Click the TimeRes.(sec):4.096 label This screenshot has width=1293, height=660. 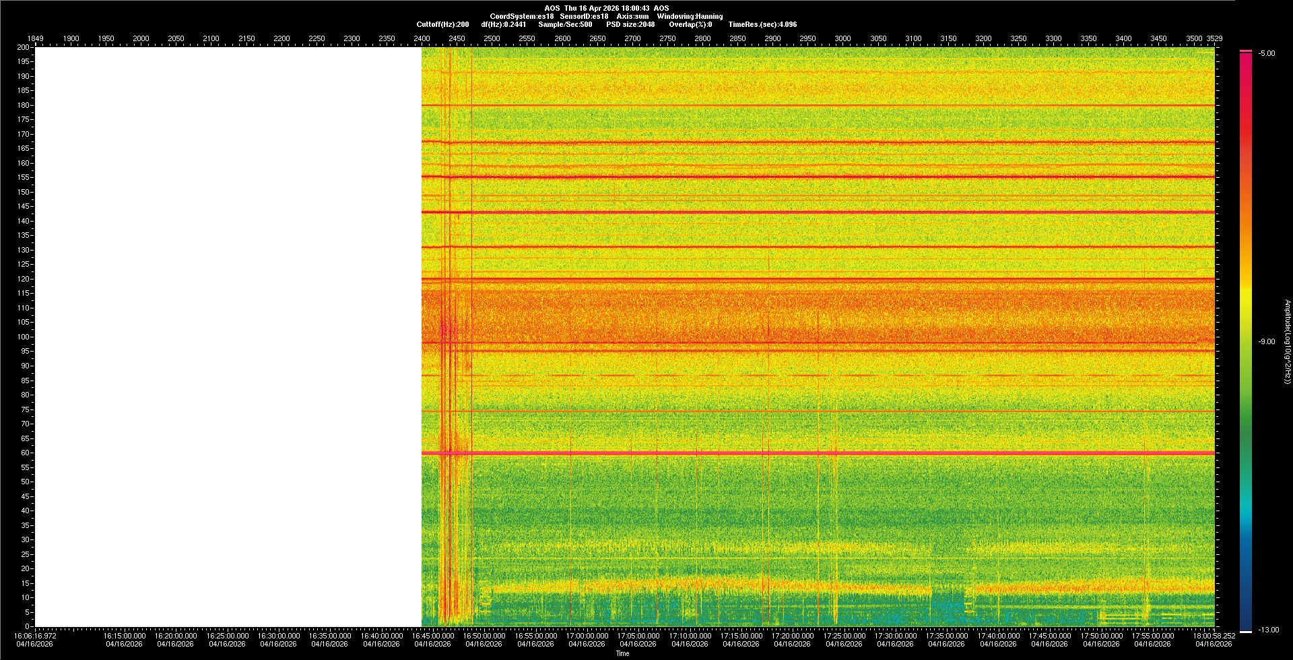[x=762, y=24]
